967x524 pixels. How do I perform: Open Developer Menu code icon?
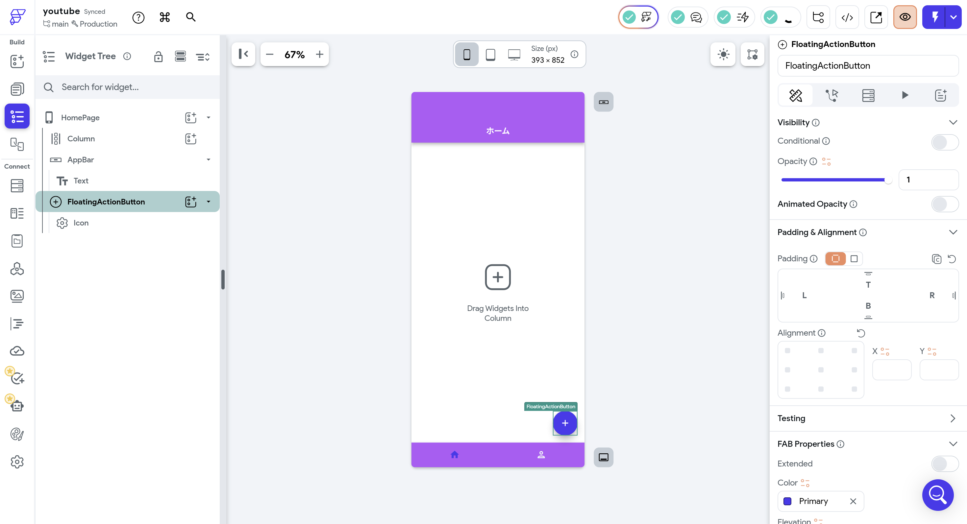[847, 17]
